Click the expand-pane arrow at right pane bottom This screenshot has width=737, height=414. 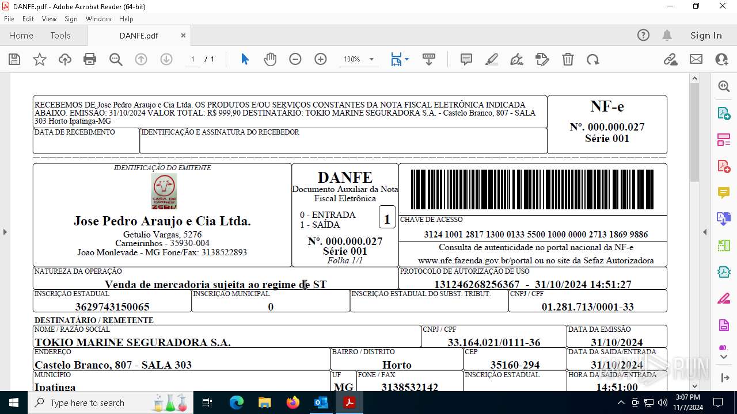tap(724, 378)
